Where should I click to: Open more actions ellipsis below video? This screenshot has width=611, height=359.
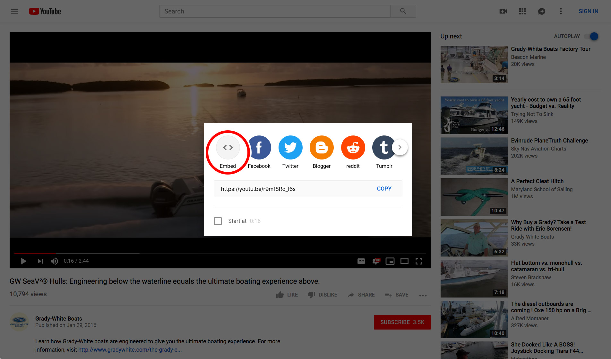pos(423,295)
